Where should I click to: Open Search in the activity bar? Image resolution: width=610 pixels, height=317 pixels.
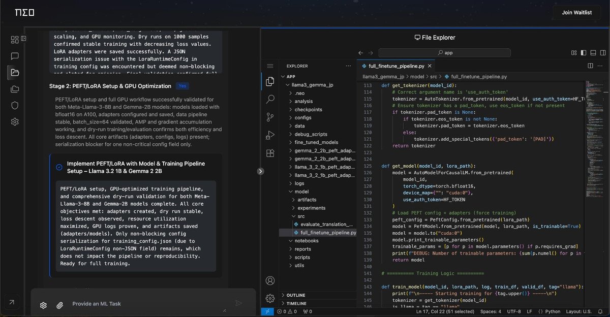pos(270,99)
